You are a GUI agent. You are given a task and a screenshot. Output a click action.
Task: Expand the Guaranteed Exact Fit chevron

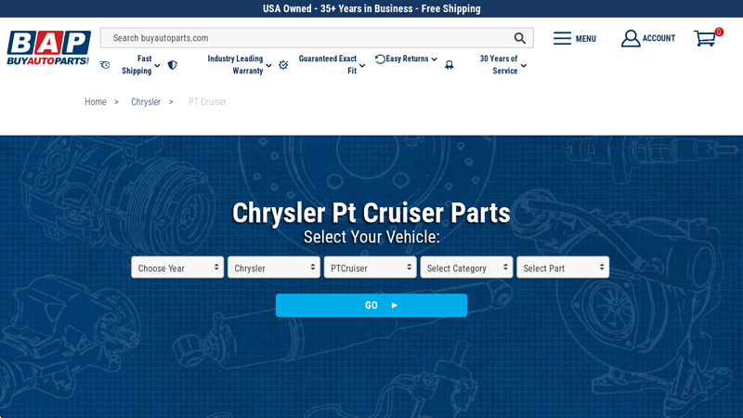tap(362, 66)
